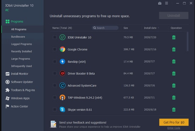Click the Driver Booster red icon
Screen dimensions: 195x131
(62, 73)
